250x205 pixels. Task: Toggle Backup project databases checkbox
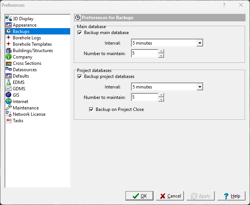[x=80, y=77]
